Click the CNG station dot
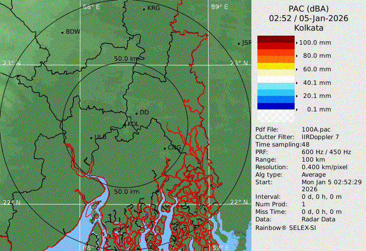 coord(164,148)
